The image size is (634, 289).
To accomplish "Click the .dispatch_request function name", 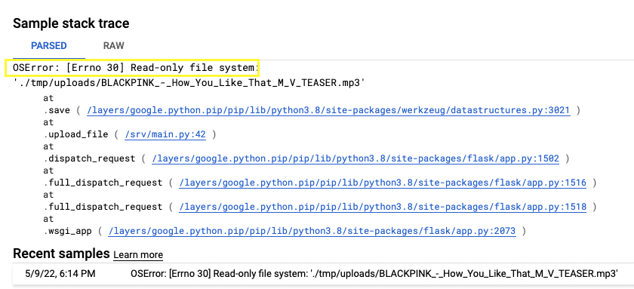I will (x=89, y=158).
